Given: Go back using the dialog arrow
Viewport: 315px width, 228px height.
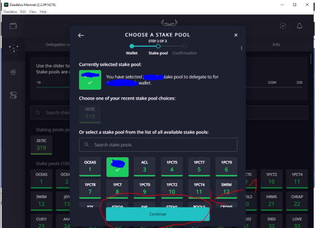Looking at the screenshot, I should 81,35.
